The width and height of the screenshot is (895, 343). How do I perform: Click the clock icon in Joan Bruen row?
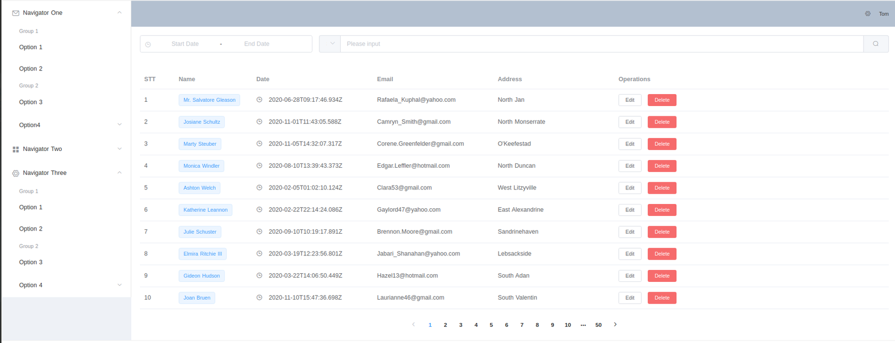coord(259,298)
